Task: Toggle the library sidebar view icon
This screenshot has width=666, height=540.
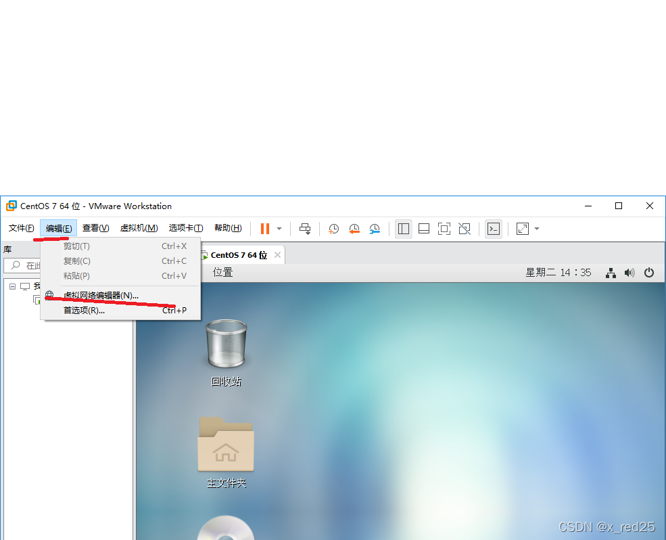Action: pyautogui.click(x=404, y=229)
